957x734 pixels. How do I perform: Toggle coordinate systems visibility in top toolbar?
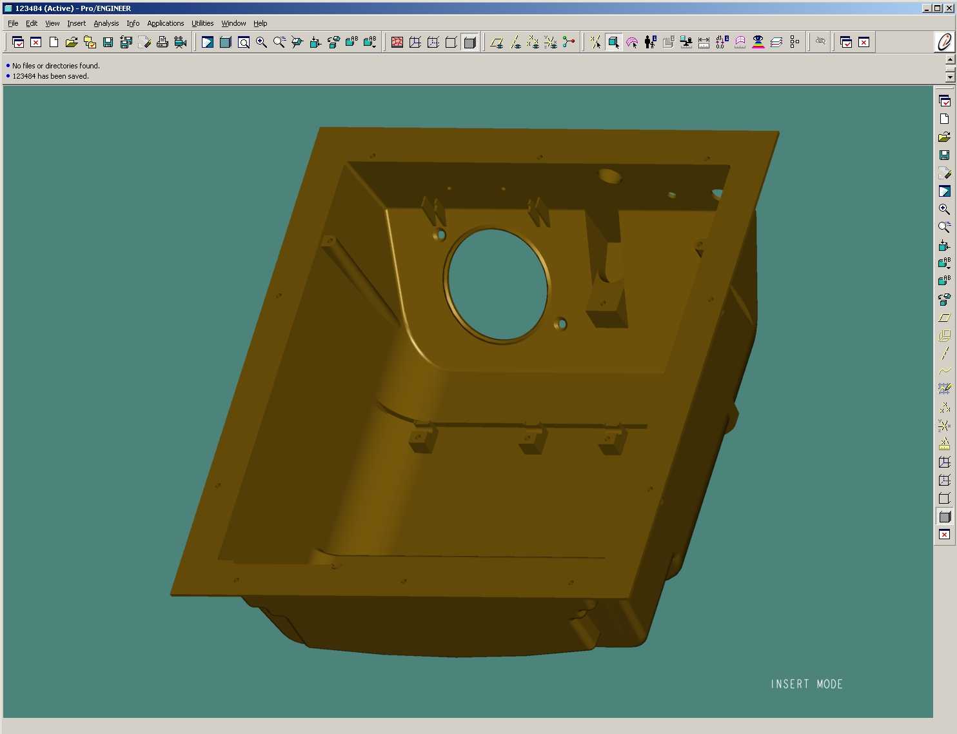551,43
